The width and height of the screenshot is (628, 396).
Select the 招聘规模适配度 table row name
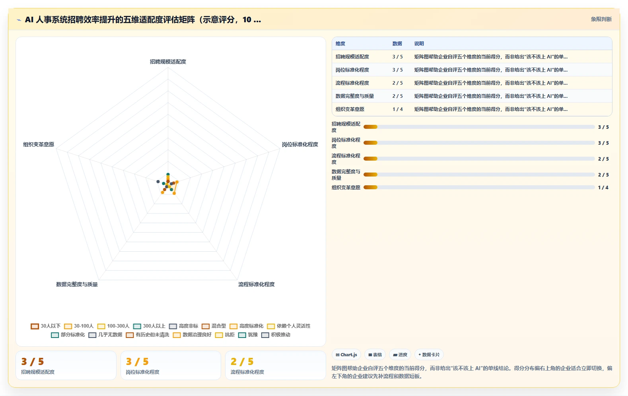[352, 57]
